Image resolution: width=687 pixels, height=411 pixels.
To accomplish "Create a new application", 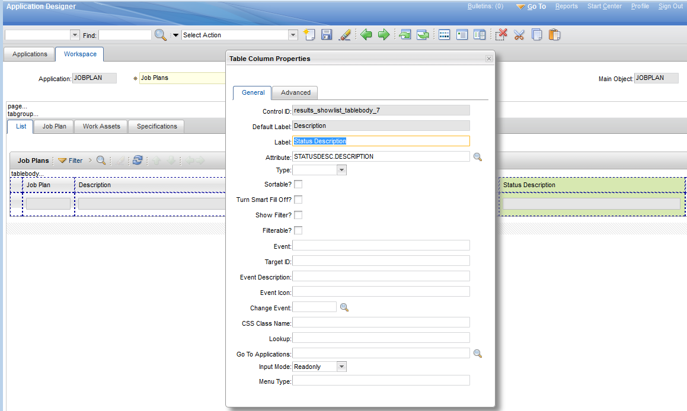I will (309, 34).
